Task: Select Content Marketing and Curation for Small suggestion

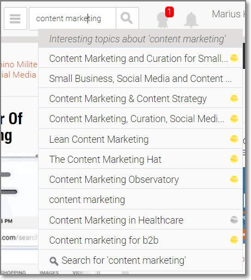Action: (x=140, y=58)
